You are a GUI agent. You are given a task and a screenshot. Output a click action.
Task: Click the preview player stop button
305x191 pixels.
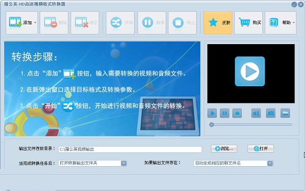237,113
